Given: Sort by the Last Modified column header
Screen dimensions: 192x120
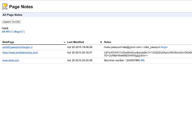Looking at the screenshot, I should (x=75, y=42).
